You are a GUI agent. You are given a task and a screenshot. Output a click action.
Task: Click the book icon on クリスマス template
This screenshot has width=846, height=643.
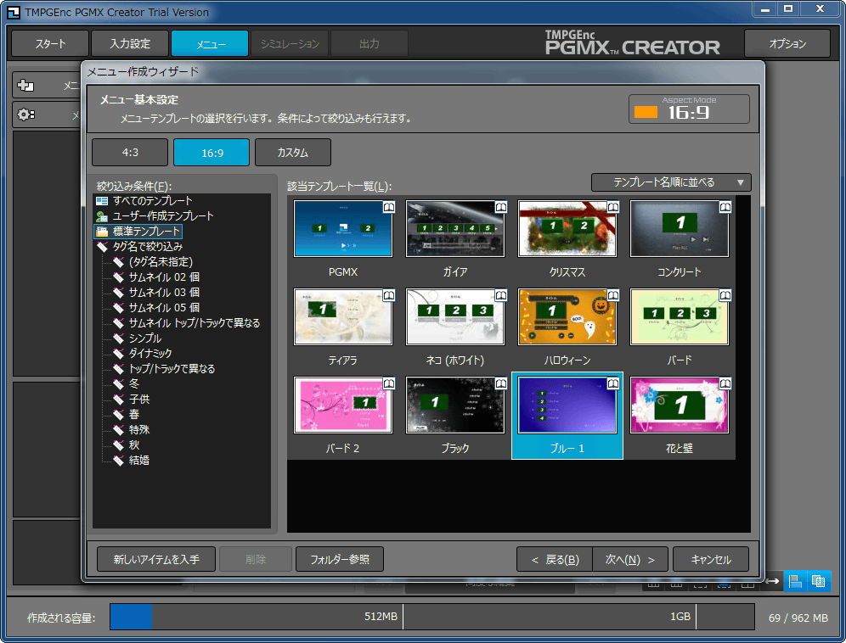click(613, 208)
